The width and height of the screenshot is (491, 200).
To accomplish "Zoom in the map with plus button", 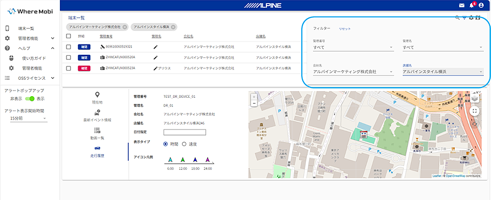I will 254,97.
